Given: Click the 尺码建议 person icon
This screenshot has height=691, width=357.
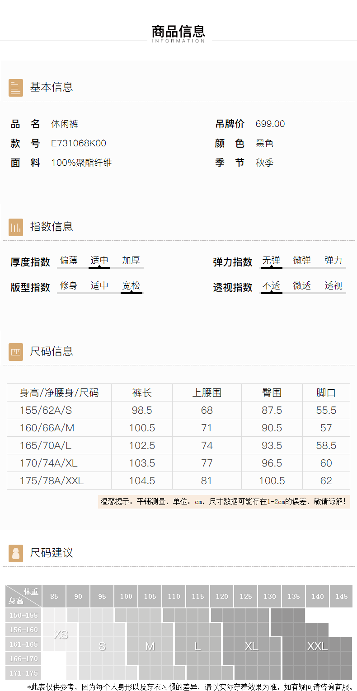Looking at the screenshot, I should 16,553.
